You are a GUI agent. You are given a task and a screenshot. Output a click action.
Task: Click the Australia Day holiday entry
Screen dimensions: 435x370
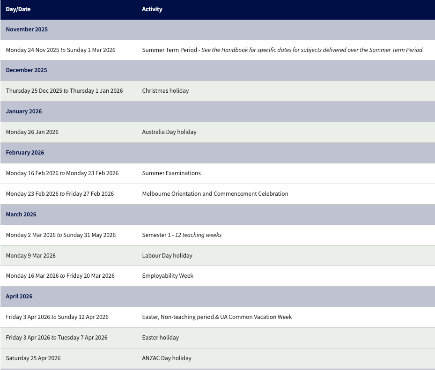pyautogui.click(x=169, y=132)
